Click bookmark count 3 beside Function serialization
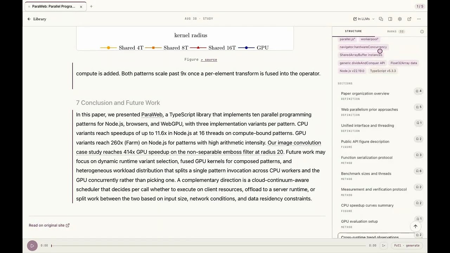This screenshot has height=253, width=450. (418, 155)
